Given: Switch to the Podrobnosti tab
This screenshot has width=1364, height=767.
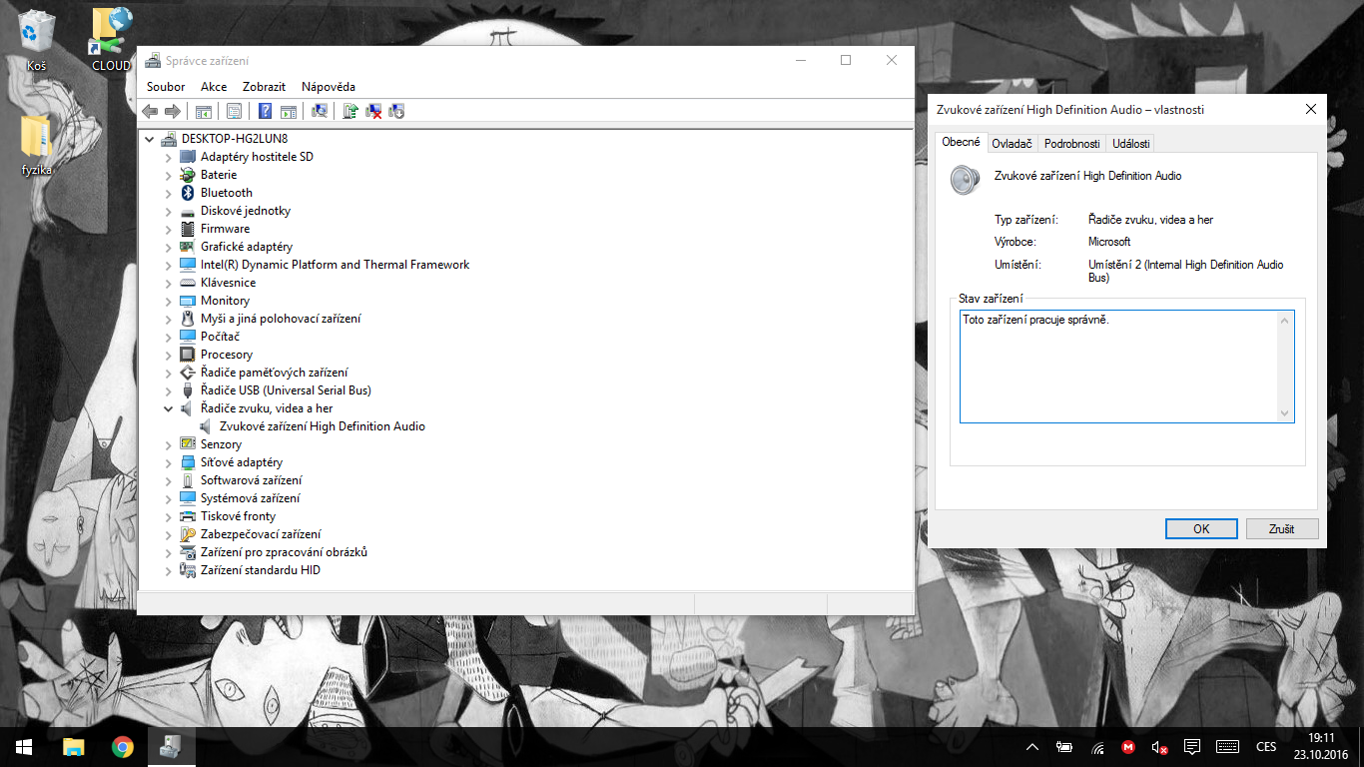Looking at the screenshot, I should [x=1071, y=144].
